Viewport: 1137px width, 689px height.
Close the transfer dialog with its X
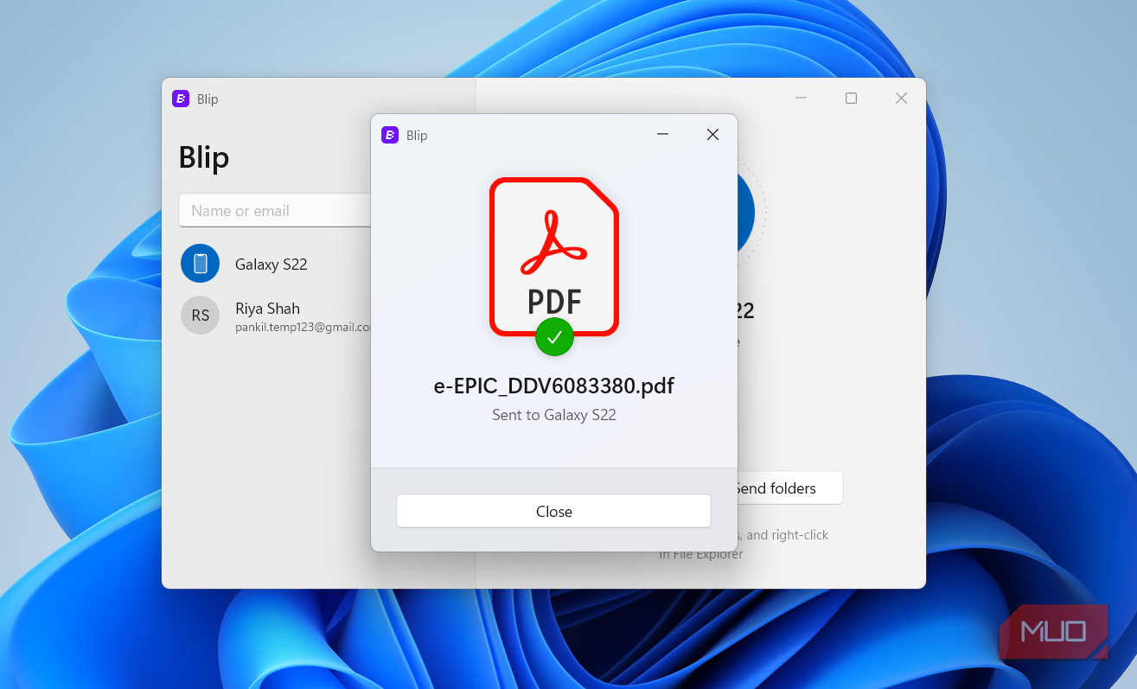pos(712,135)
